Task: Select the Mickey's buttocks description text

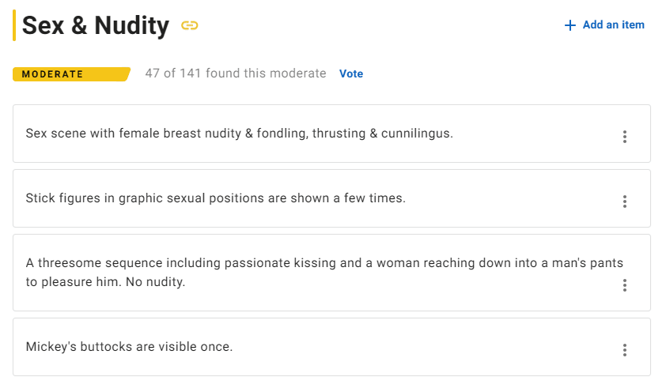Action: pyautogui.click(x=129, y=346)
